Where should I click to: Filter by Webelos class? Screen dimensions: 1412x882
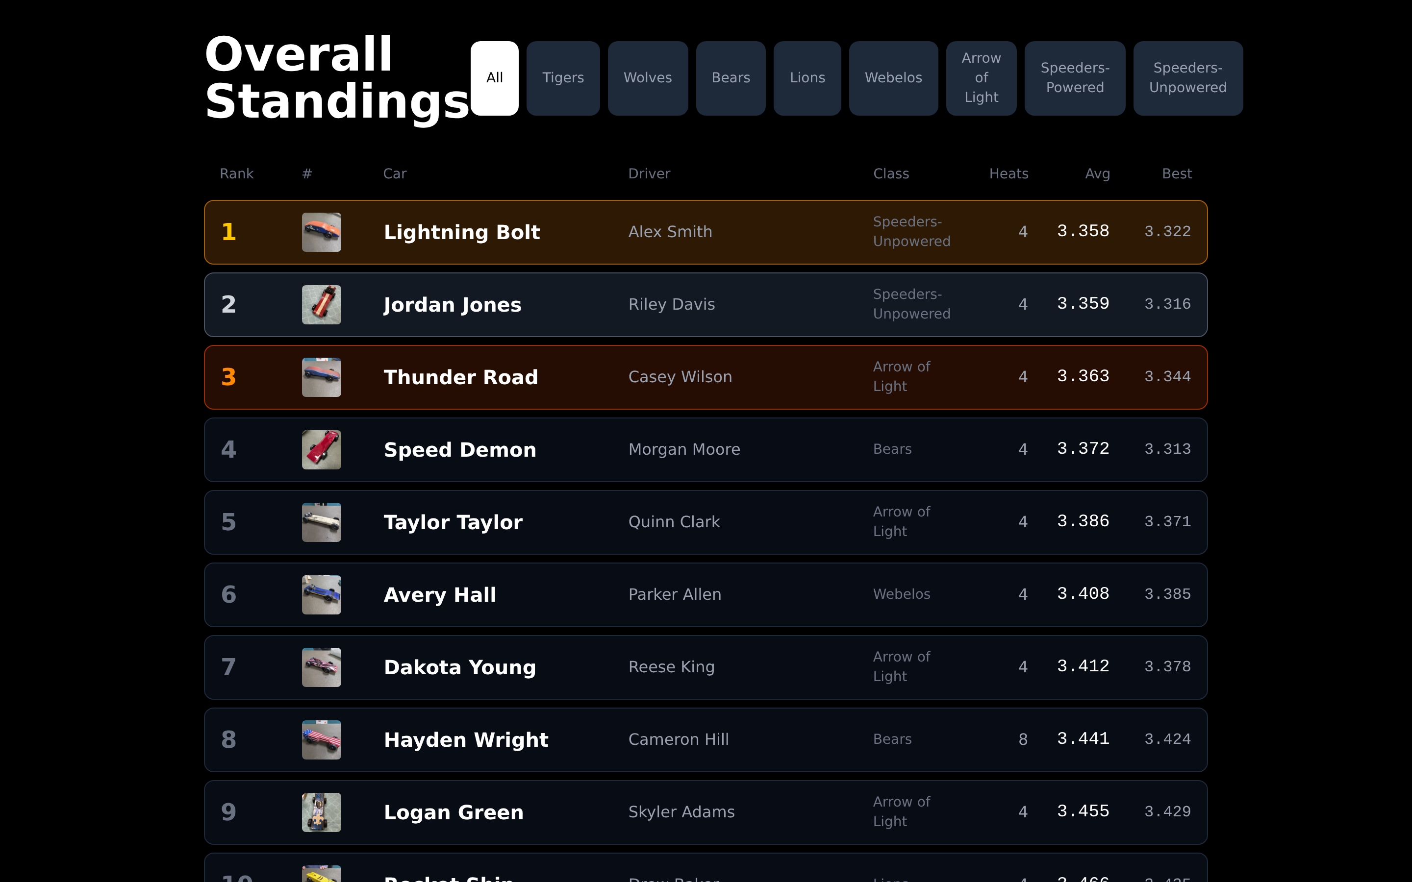tap(893, 78)
